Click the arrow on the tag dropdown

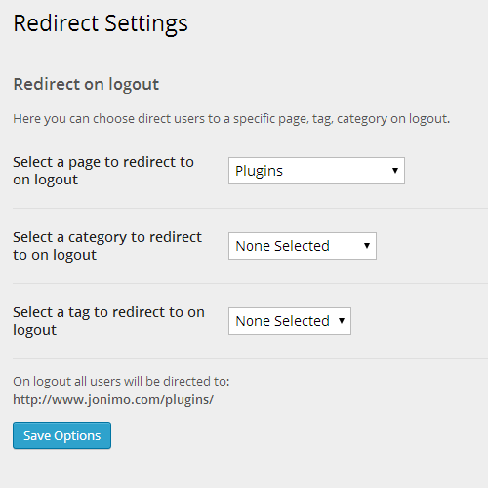click(342, 321)
